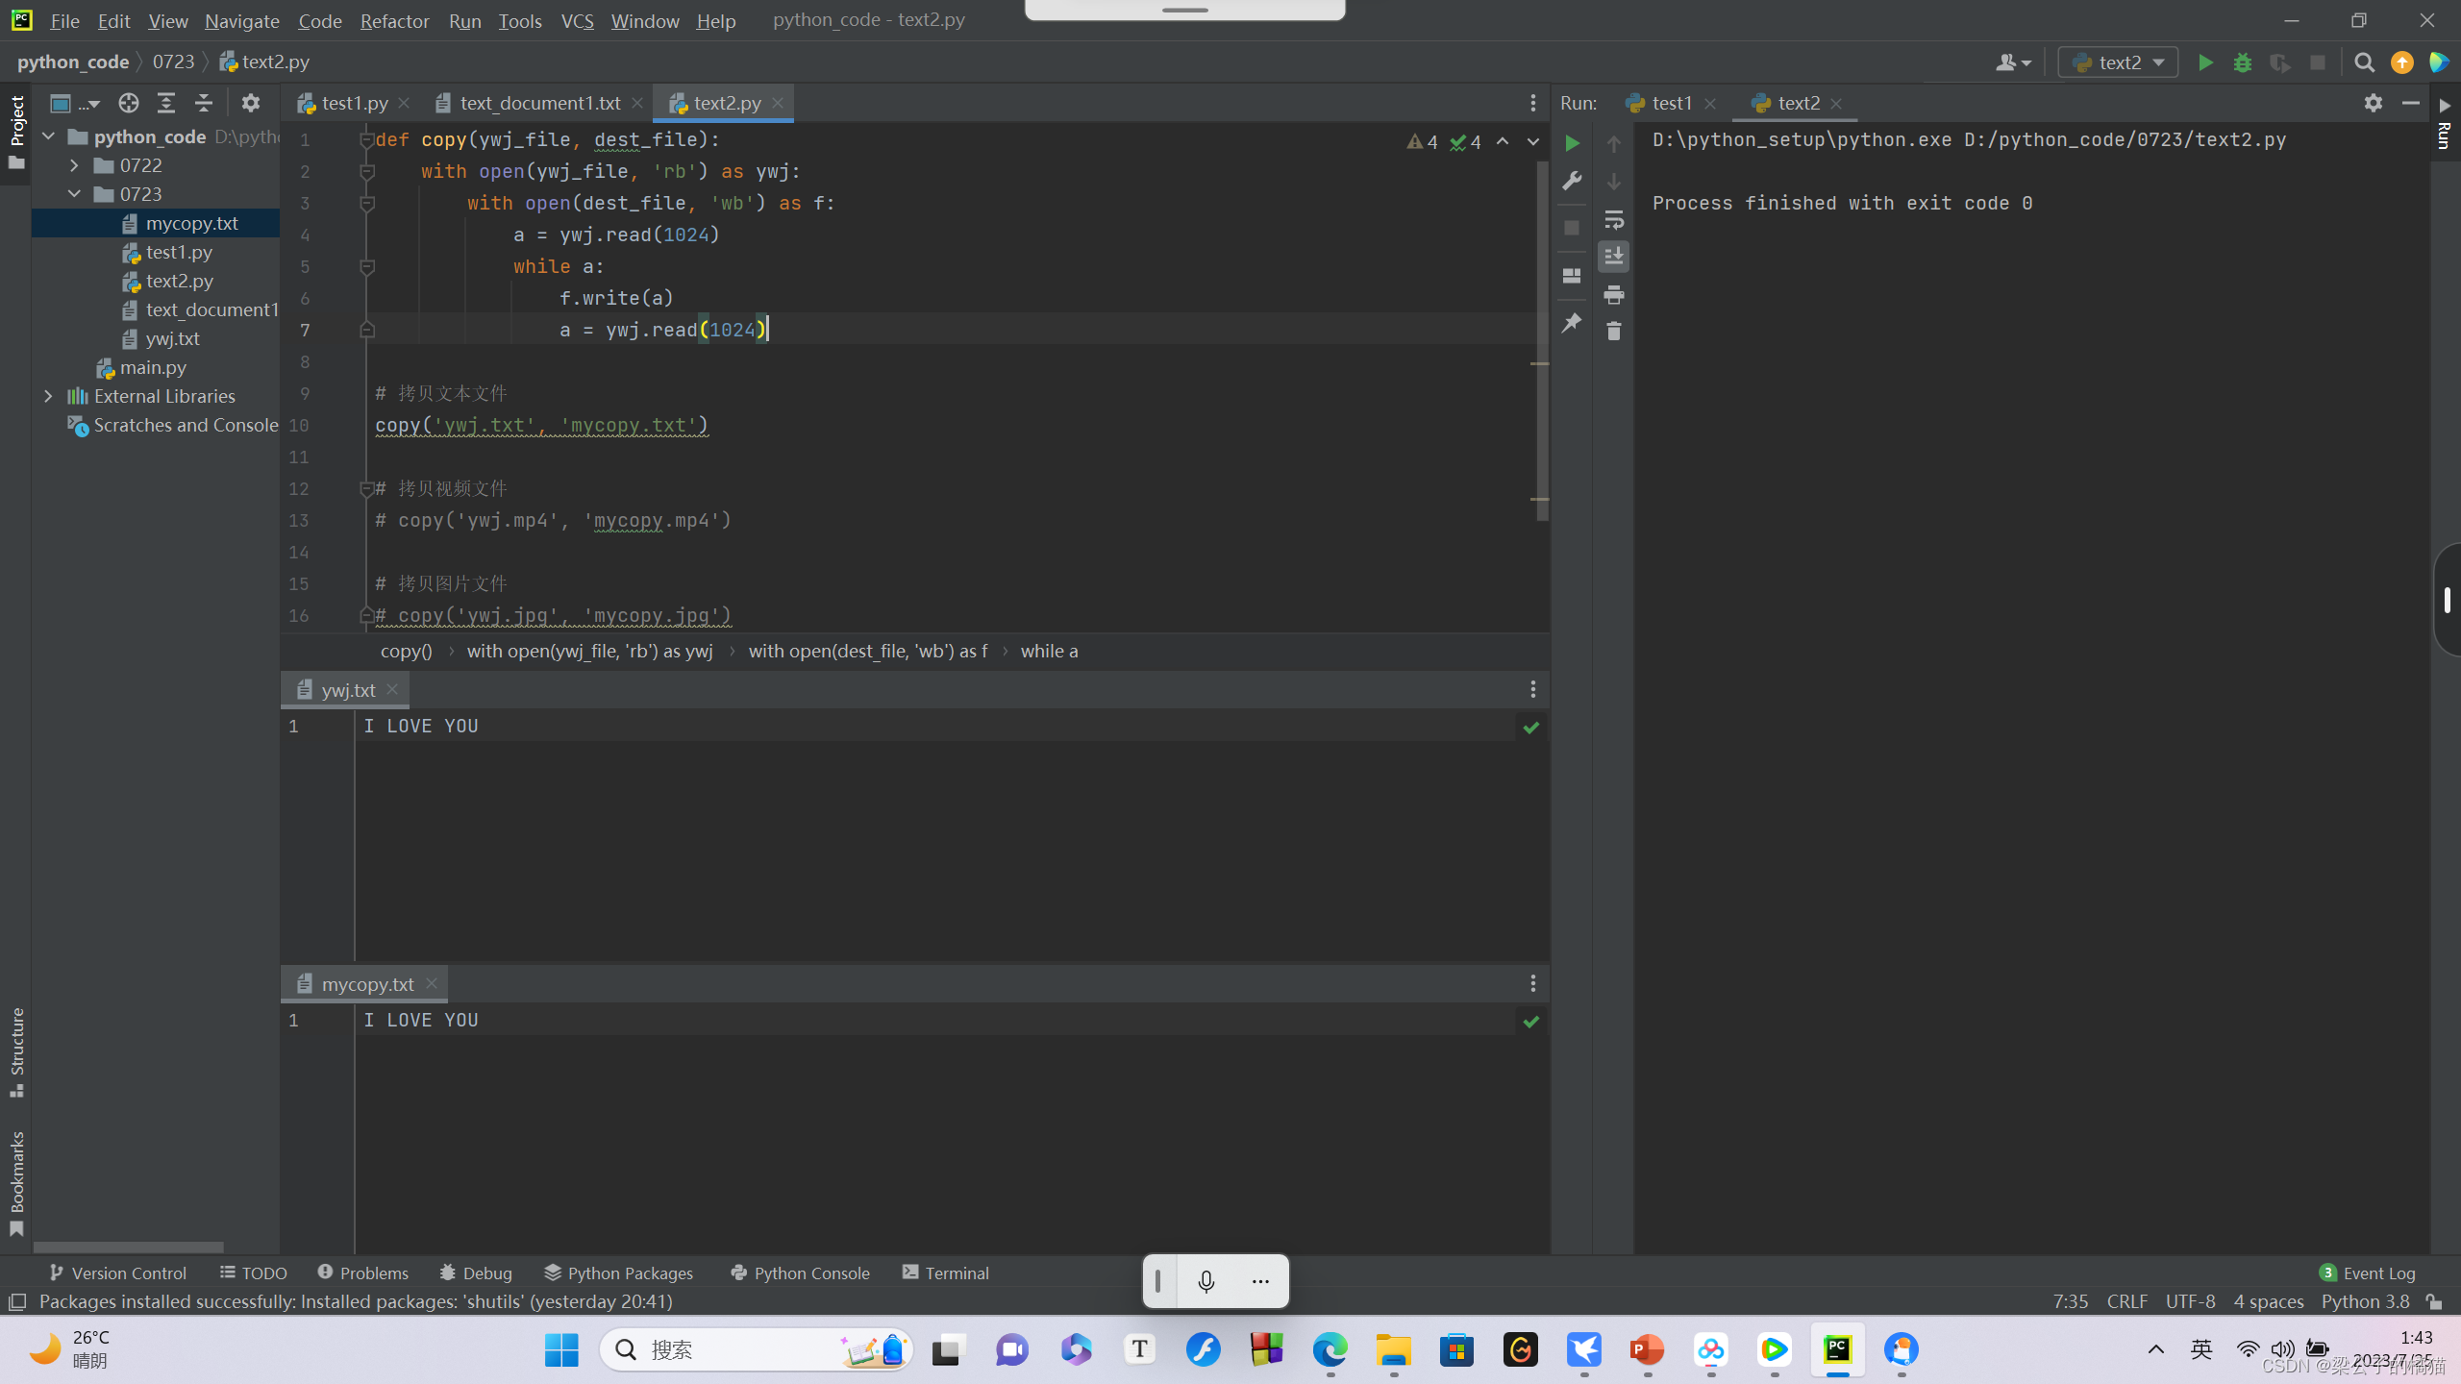
Task: Open Microsoft Edge from the taskbar
Action: point(1330,1349)
